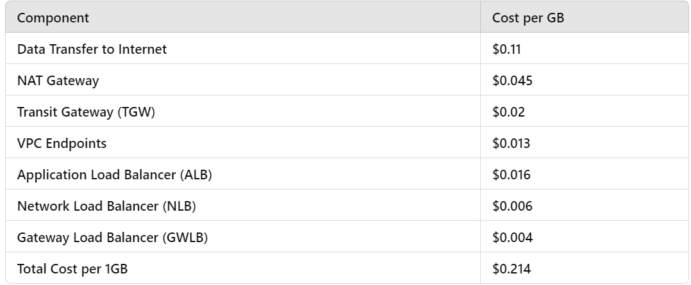This screenshot has height=285, width=691.
Task: Select the $0.045 cost value
Action: tap(512, 81)
